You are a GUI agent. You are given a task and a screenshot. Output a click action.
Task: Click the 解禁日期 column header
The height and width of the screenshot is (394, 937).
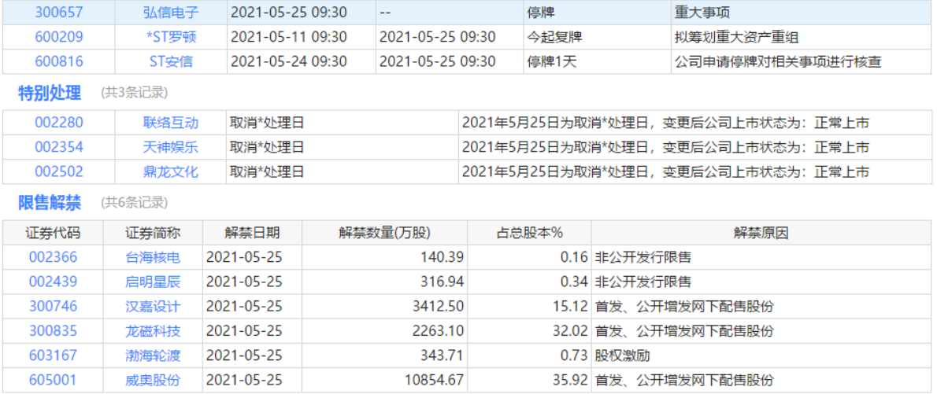coord(252,232)
